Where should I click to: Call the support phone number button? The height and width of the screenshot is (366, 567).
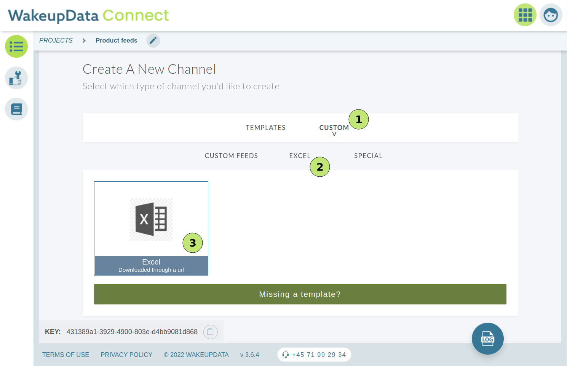click(x=314, y=355)
